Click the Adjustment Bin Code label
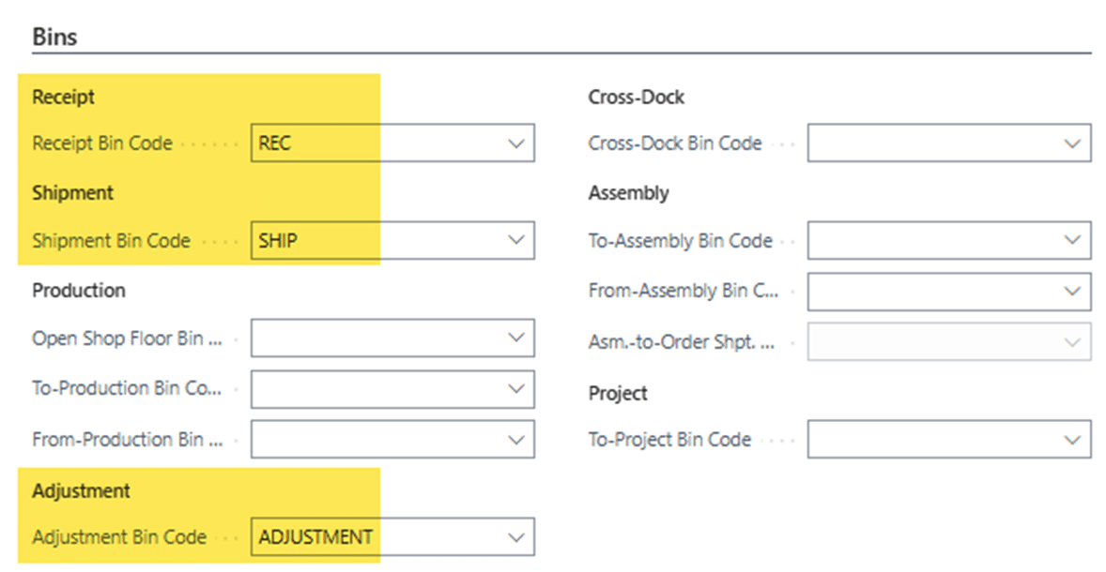 [x=119, y=537]
